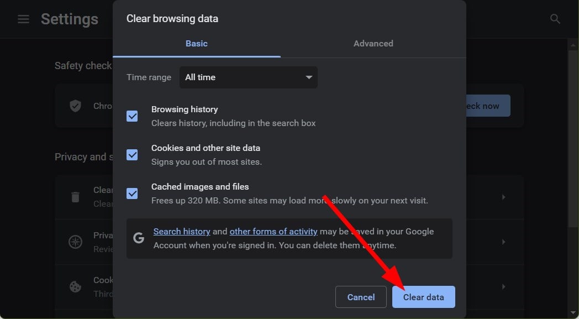Screen dimensions: 579x319
Task: Expand the Privacy row chevron
Action: point(503,242)
